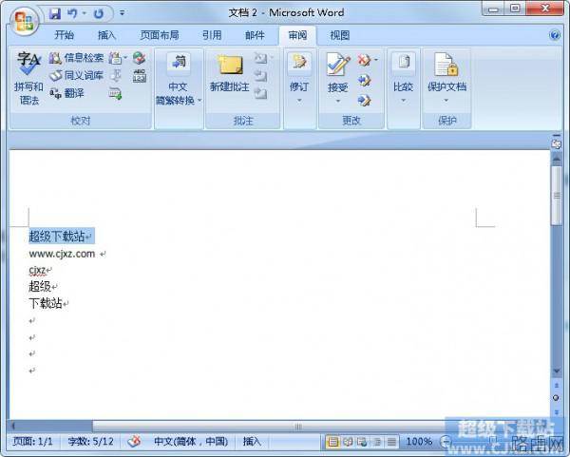Image resolution: width=570 pixels, height=457 pixels.
Task: Click vertical scrollbar up arrow
Action: tap(557, 160)
